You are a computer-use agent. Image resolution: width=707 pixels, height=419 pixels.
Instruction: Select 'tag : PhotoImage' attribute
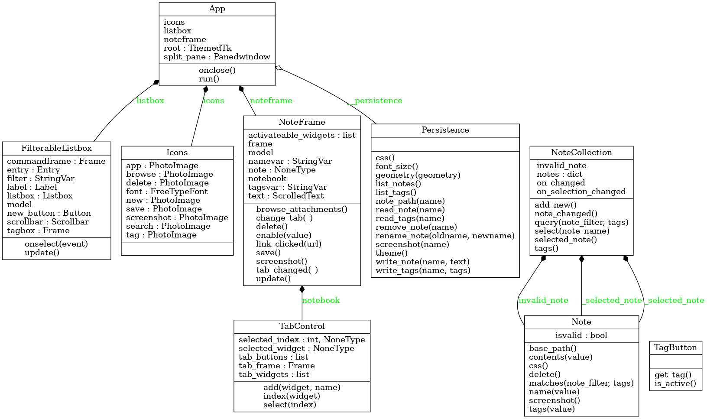[161, 235]
